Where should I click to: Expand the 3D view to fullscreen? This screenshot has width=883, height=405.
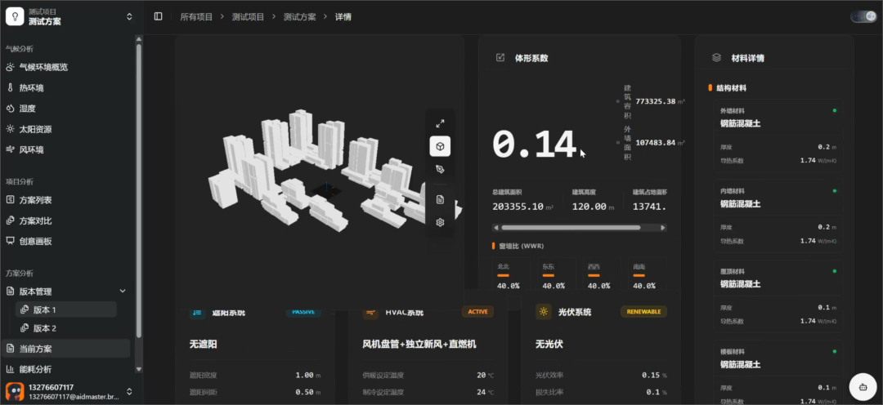point(440,123)
